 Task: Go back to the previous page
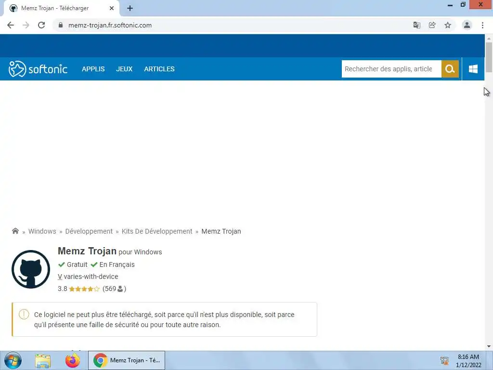11,25
